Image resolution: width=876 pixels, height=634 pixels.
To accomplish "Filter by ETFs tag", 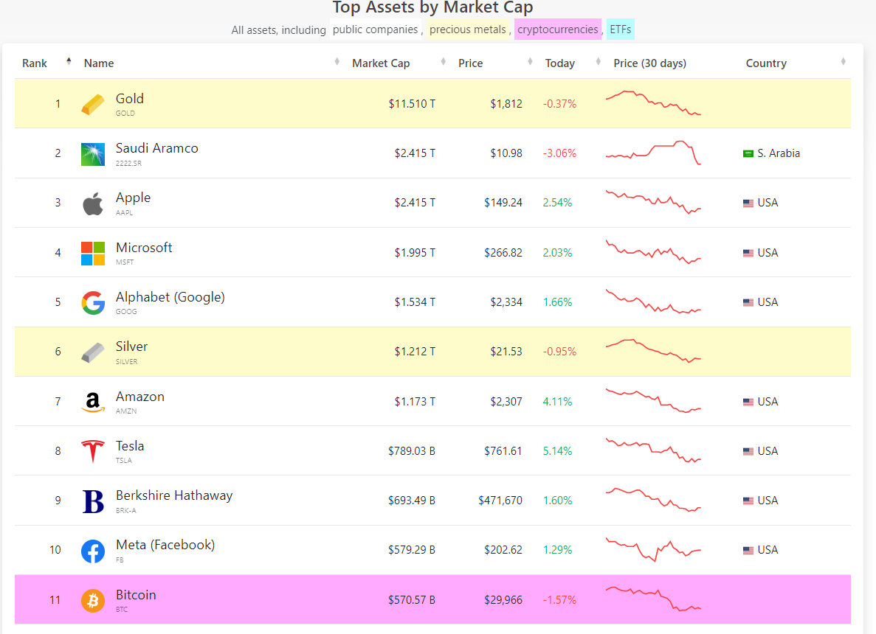I will pos(620,29).
